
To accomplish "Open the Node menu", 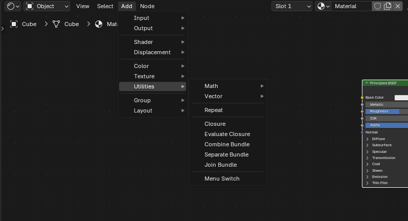I will click(x=147, y=6).
